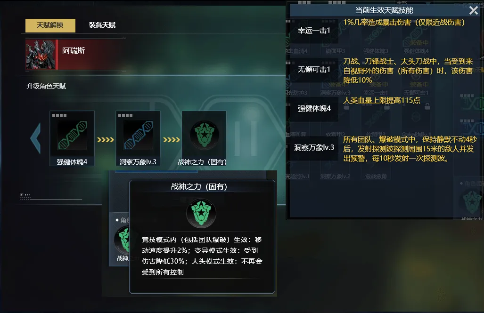Select the 无懈可击1 skill entry
The width and height of the screenshot is (484, 313).
click(x=313, y=70)
